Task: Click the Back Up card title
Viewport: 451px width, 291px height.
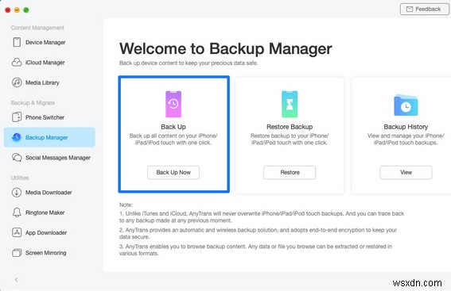Action: click(x=173, y=127)
